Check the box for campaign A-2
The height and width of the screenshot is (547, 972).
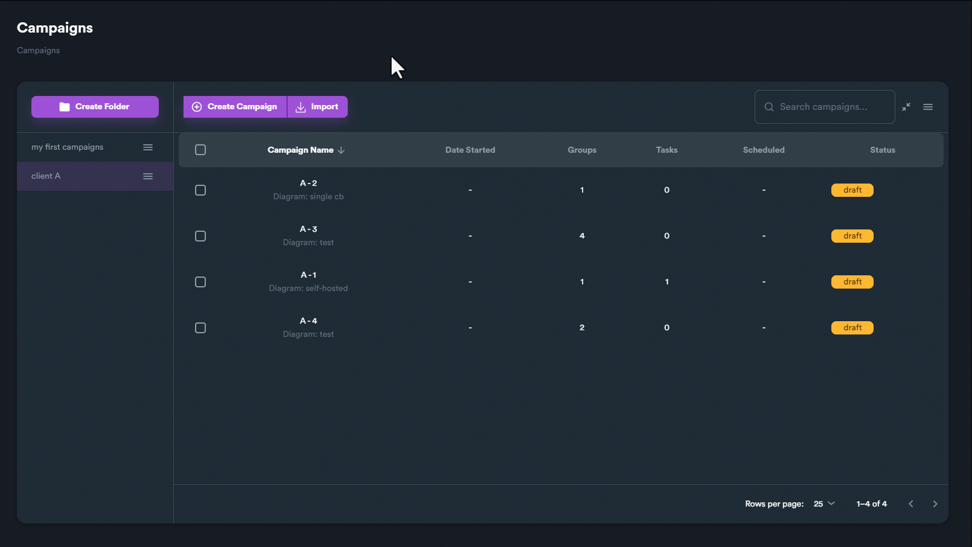(x=200, y=190)
